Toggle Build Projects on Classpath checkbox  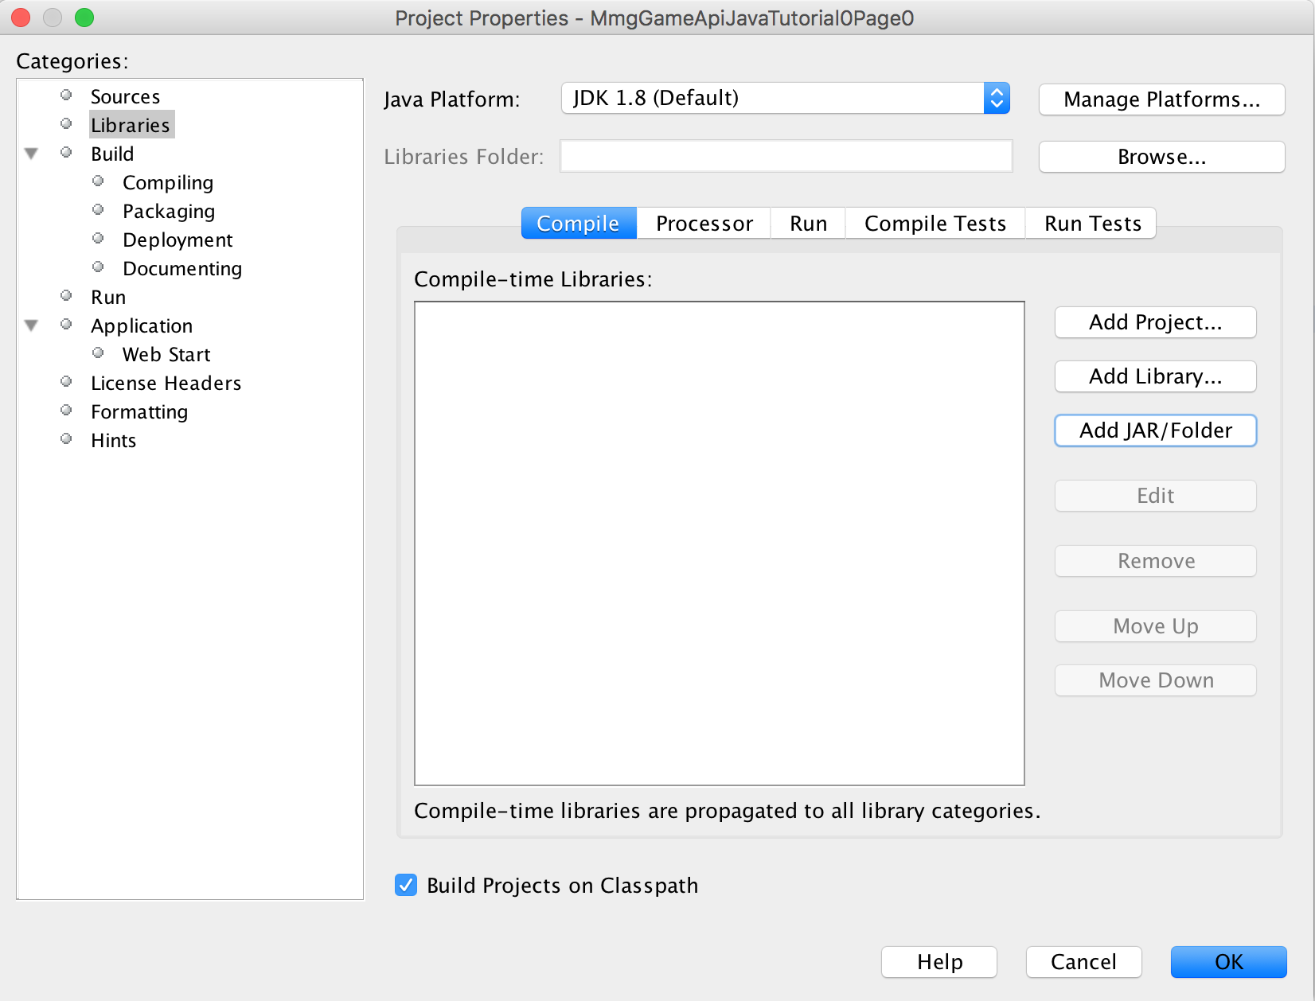(x=406, y=885)
